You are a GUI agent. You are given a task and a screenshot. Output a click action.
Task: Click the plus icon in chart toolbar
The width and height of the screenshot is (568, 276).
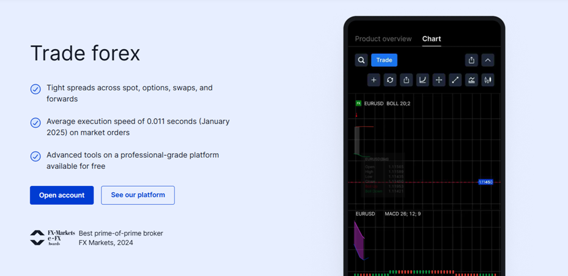[374, 80]
